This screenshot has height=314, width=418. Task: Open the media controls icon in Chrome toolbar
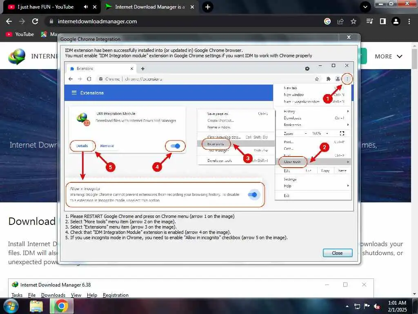(x=370, y=21)
